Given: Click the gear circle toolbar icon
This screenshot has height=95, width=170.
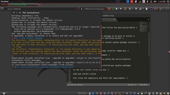Looking at the screenshot, I should coord(130,9).
